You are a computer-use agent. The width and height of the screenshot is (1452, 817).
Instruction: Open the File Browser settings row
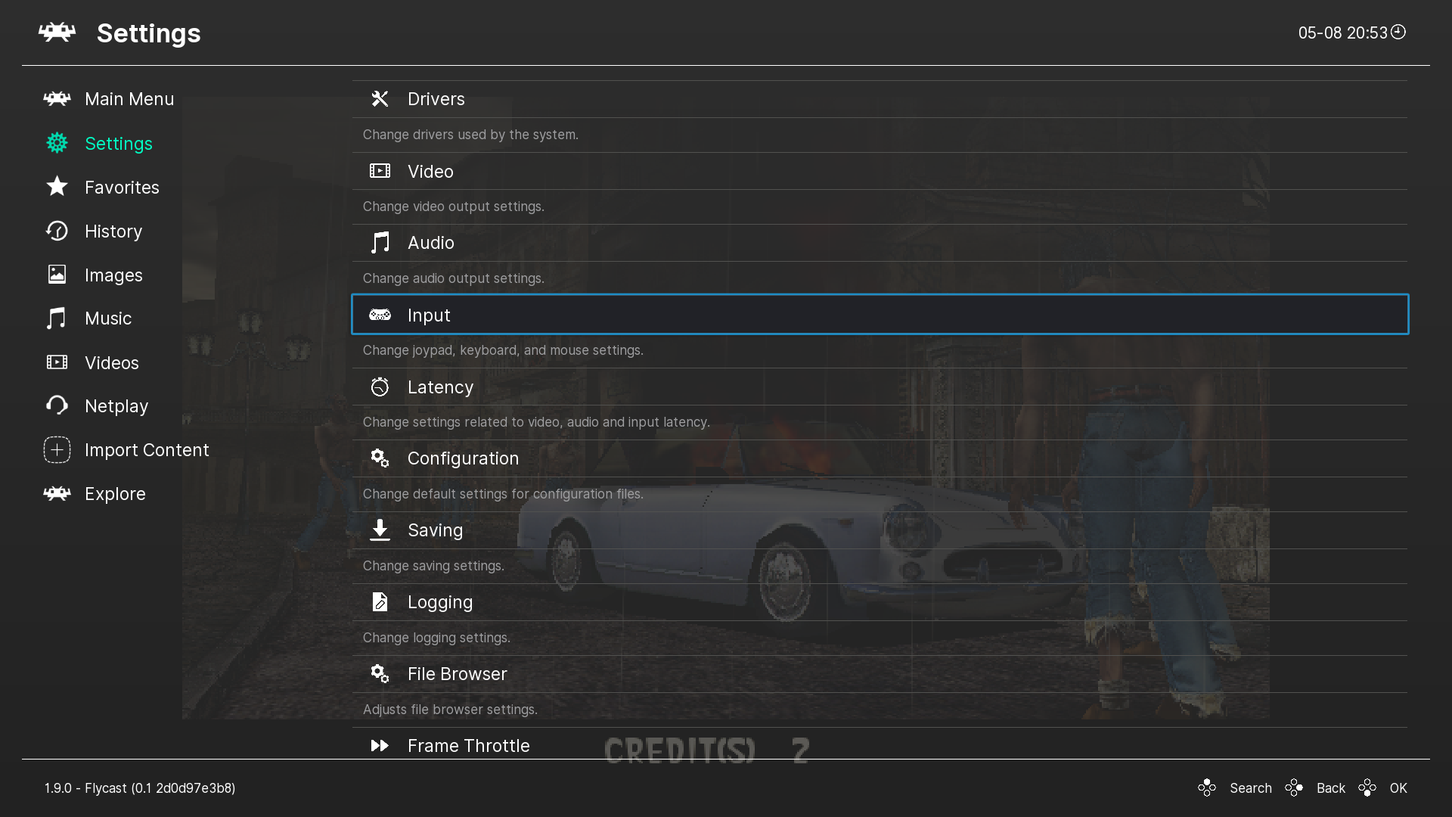point(880,674)
